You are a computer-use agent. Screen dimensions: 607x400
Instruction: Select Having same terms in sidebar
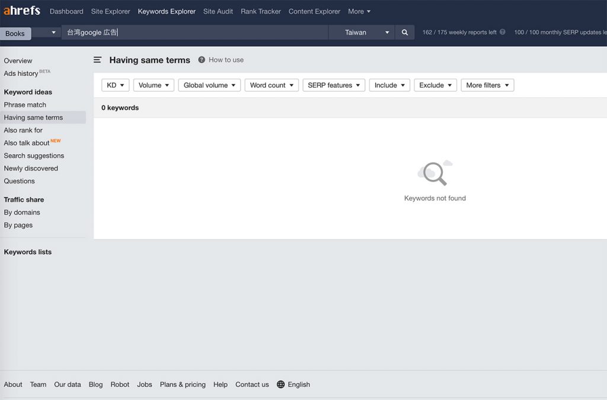pos(43,118)
